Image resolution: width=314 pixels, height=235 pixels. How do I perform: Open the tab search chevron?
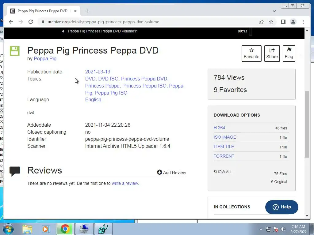coord(274,11)
